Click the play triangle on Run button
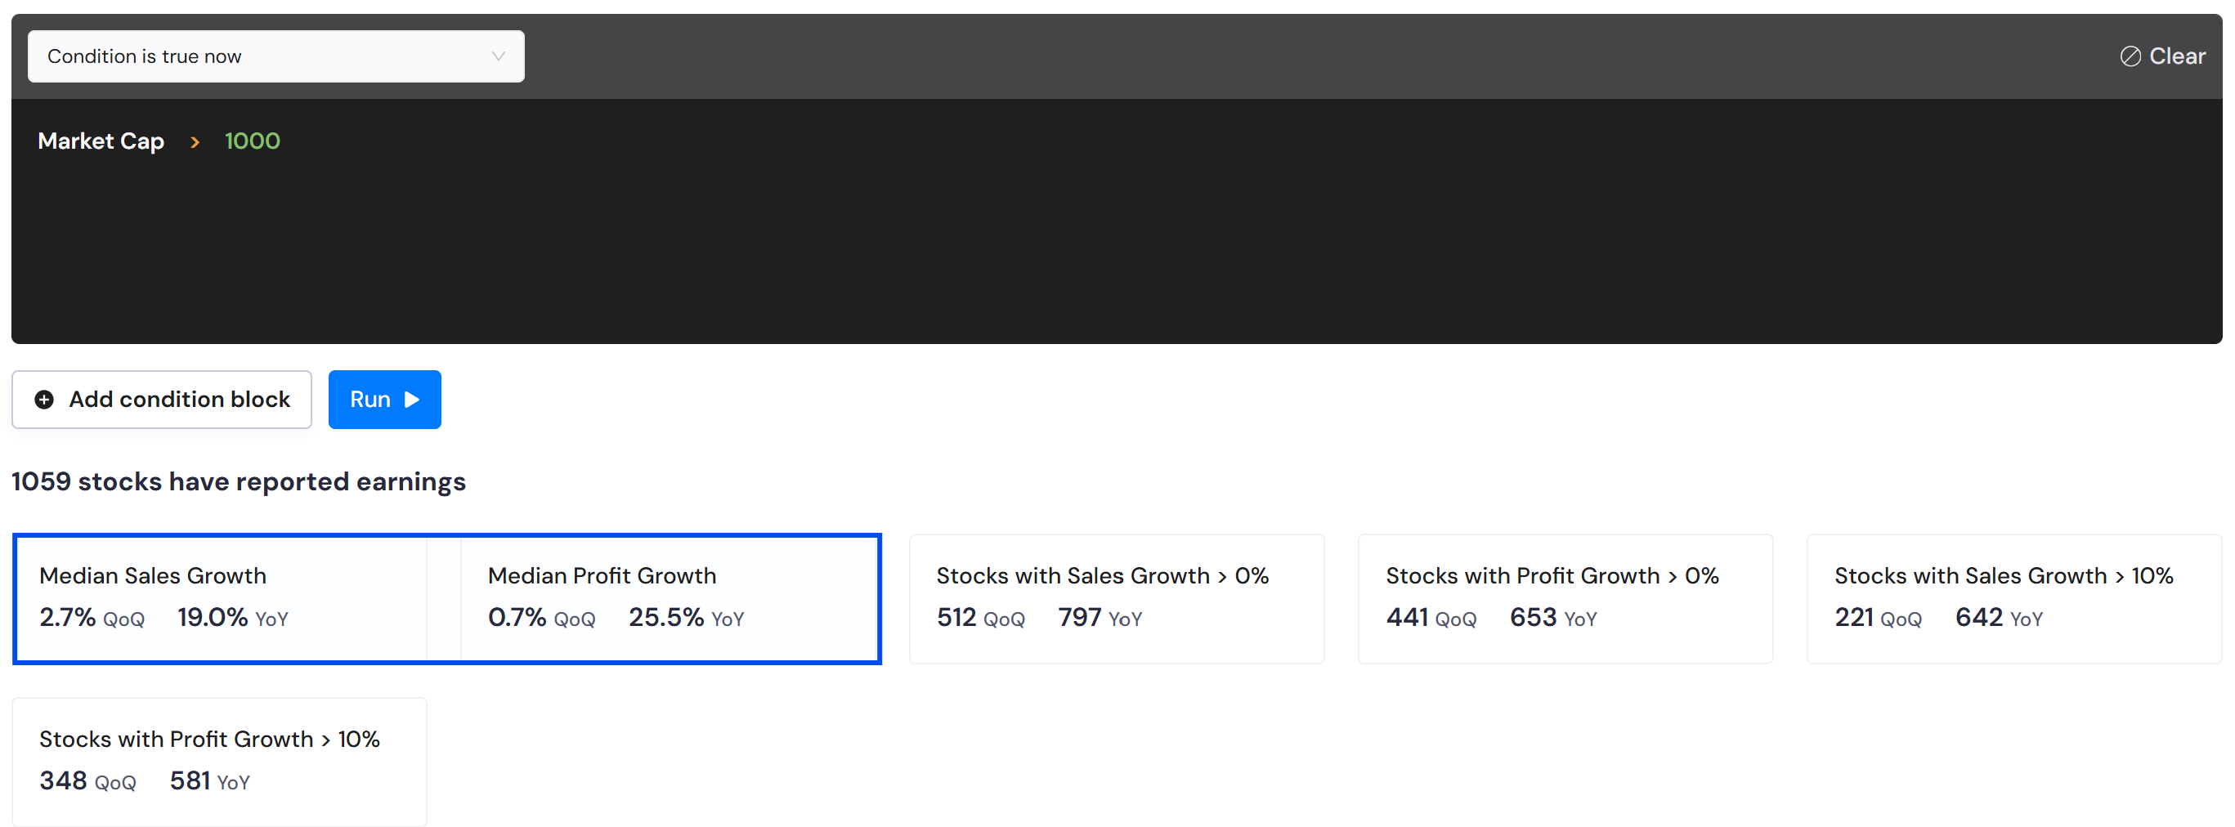Screen dimensions: 2235x827 [412, 400]
